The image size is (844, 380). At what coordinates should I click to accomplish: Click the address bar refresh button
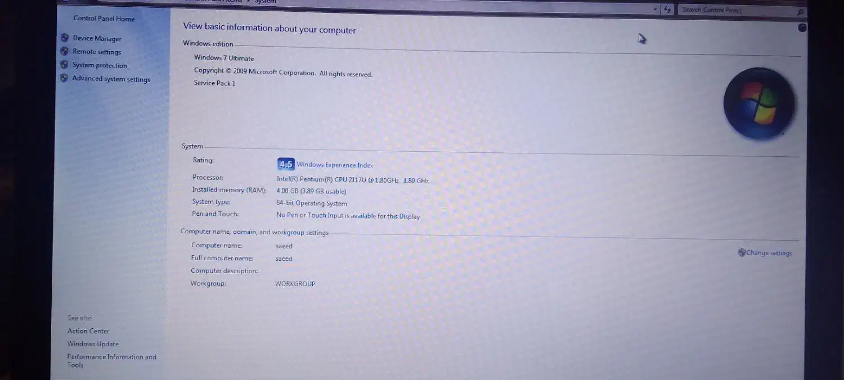(667, 9)
